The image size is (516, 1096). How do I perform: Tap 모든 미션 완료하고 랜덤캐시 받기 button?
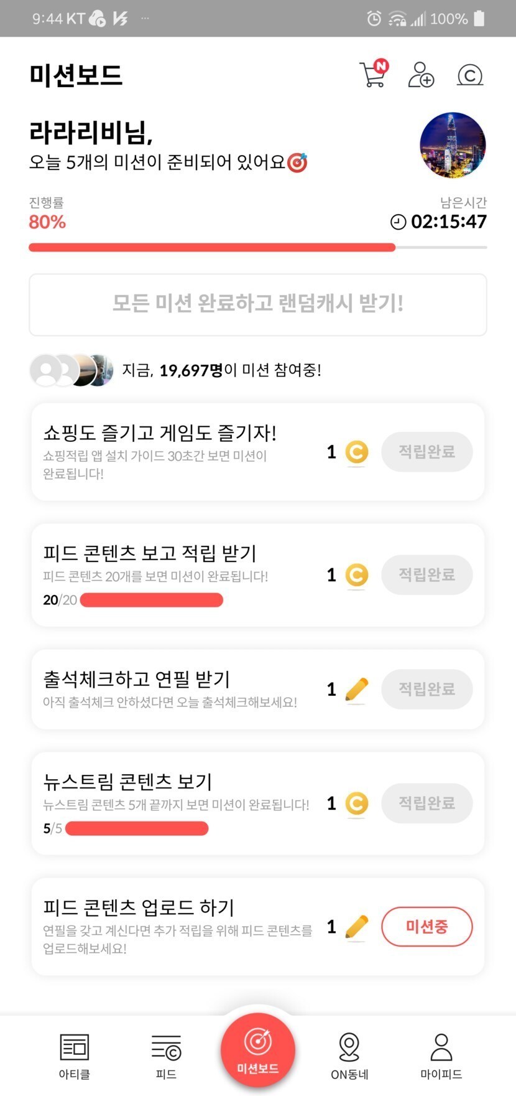[258, 304]
